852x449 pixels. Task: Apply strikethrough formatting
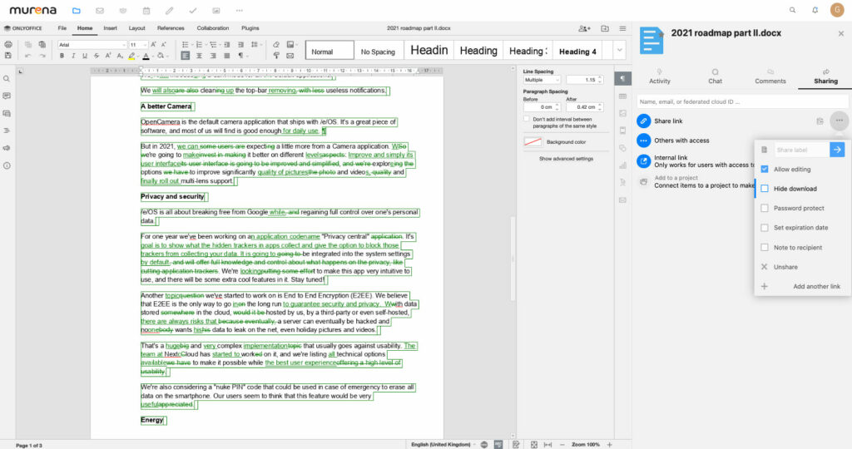97,56
